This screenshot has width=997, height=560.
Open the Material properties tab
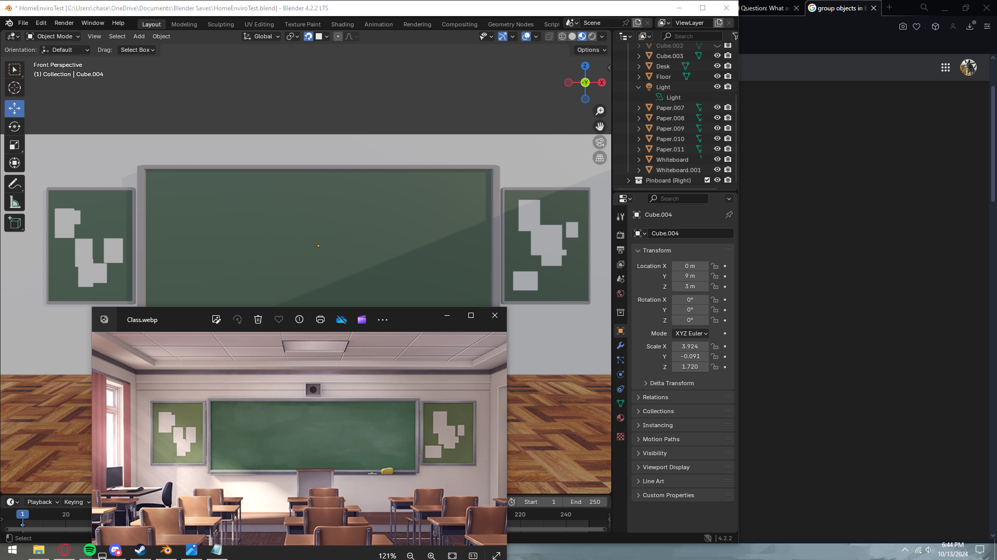pyautogui.click(x=621, y=417)
